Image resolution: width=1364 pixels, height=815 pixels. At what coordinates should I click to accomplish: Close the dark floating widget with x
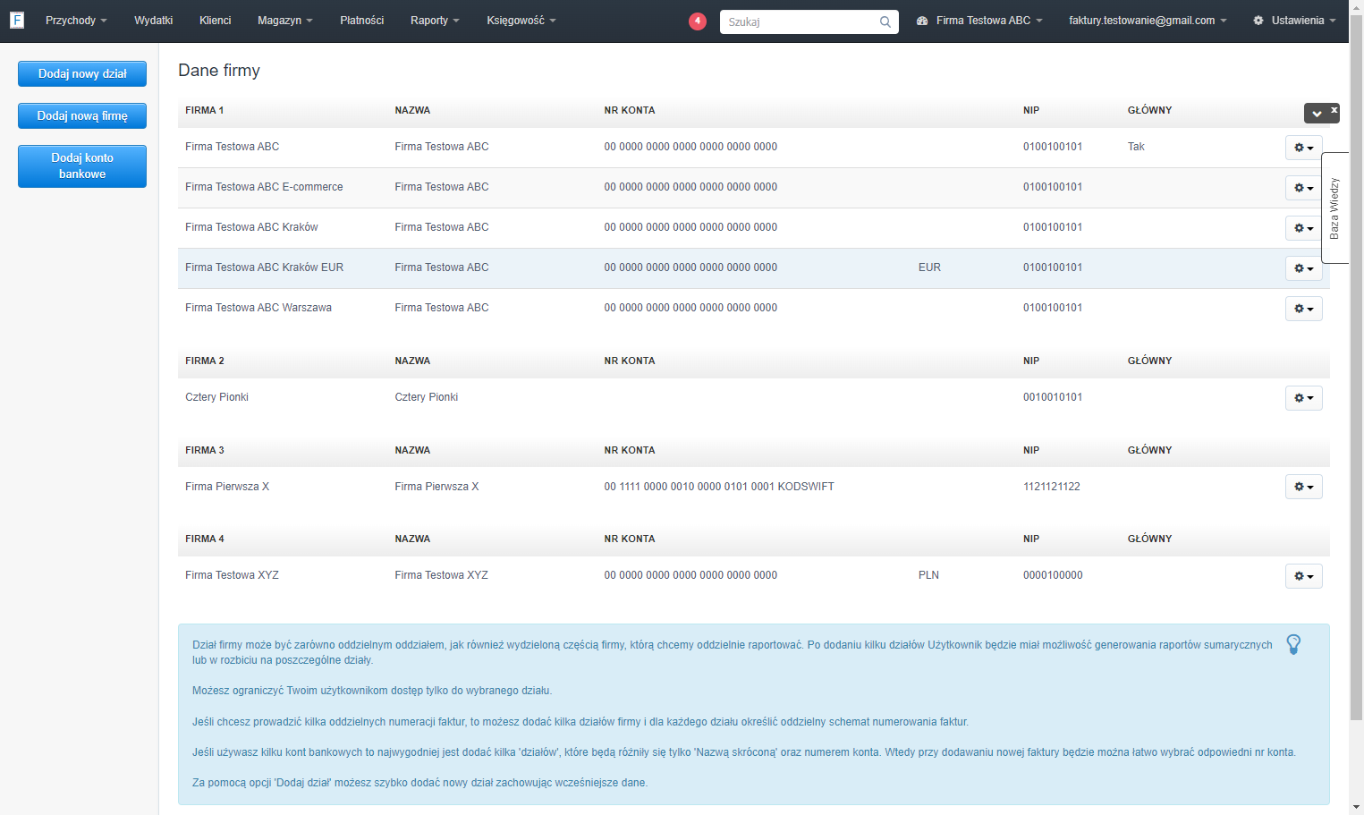tap(1334, 110)
